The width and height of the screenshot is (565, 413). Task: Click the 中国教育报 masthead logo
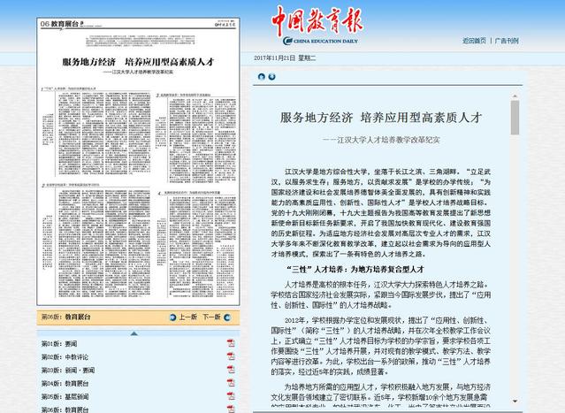[317, 20]
